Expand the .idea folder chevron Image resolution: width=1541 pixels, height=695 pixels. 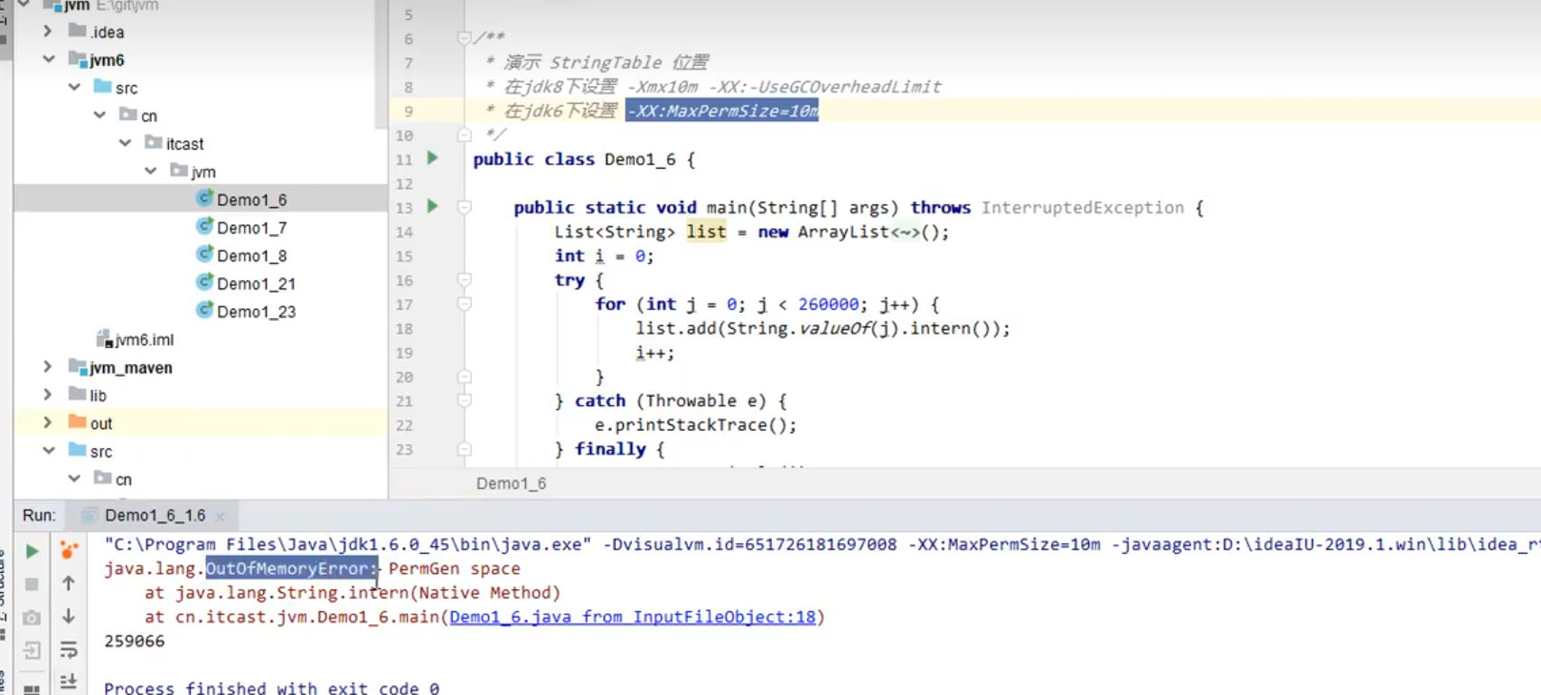click(48, 32)
